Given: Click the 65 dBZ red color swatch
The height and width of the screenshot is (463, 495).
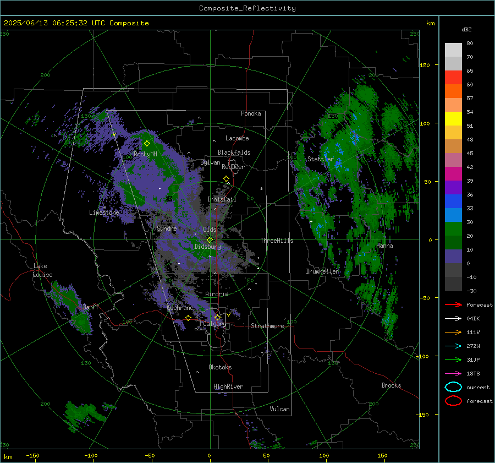Looking at the screenshot, I should pyautogui.click(x=453, y=77).
